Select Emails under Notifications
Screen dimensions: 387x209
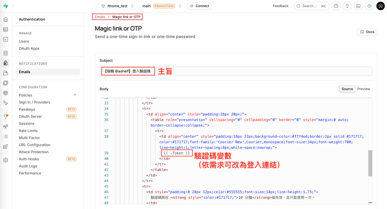coord(48,72)
